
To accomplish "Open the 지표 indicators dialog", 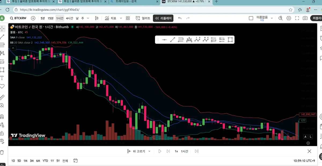I will point(111,18).
